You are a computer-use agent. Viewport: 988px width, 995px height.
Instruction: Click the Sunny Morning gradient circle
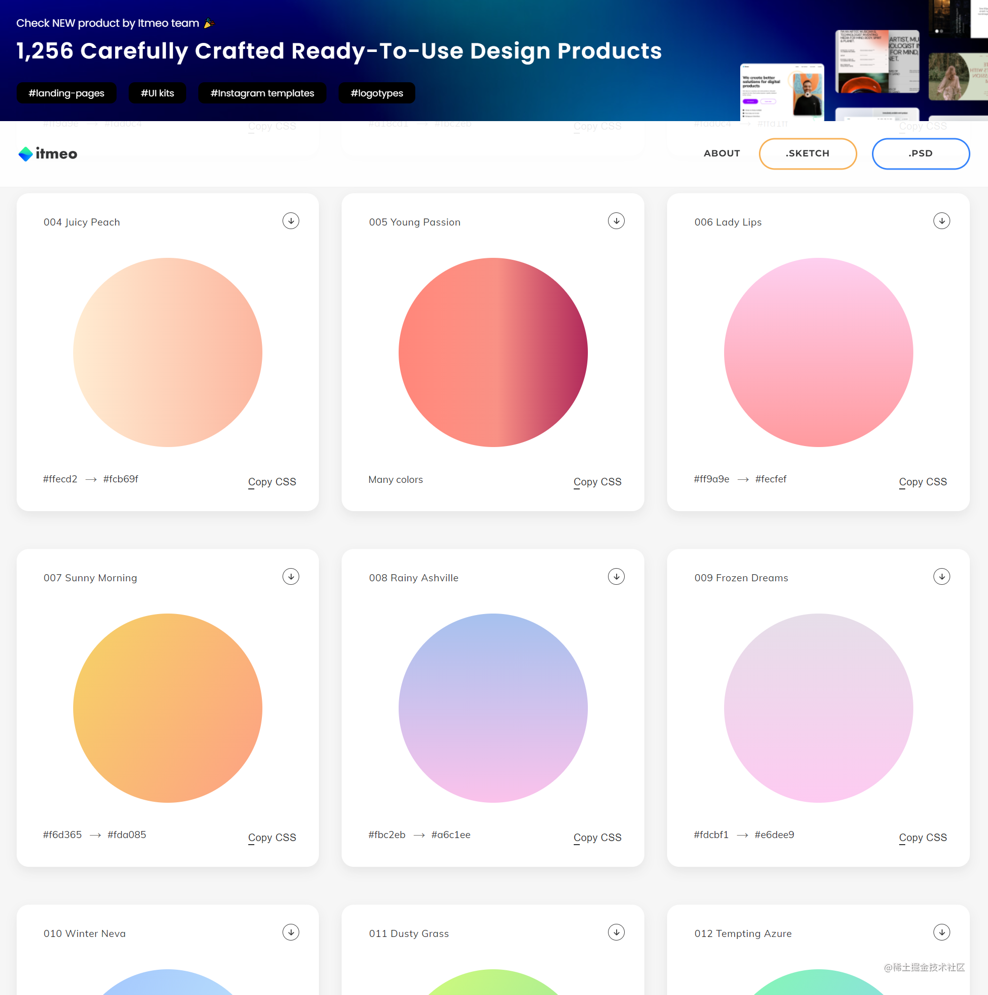(x=168, y=708)
